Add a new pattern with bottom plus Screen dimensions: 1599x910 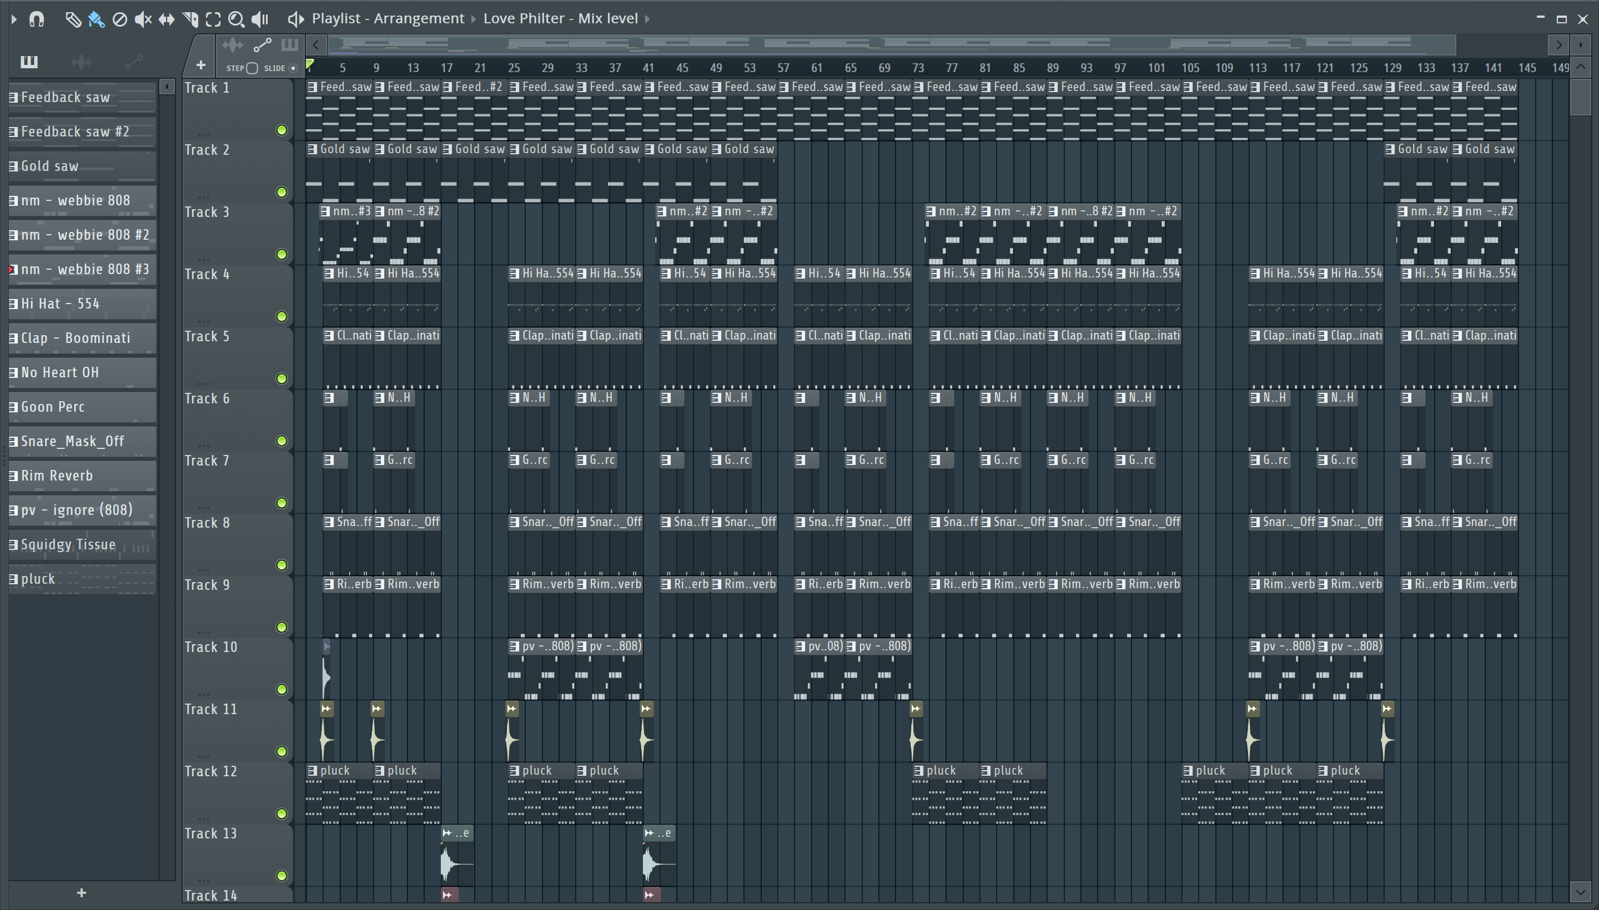point(81,893)
